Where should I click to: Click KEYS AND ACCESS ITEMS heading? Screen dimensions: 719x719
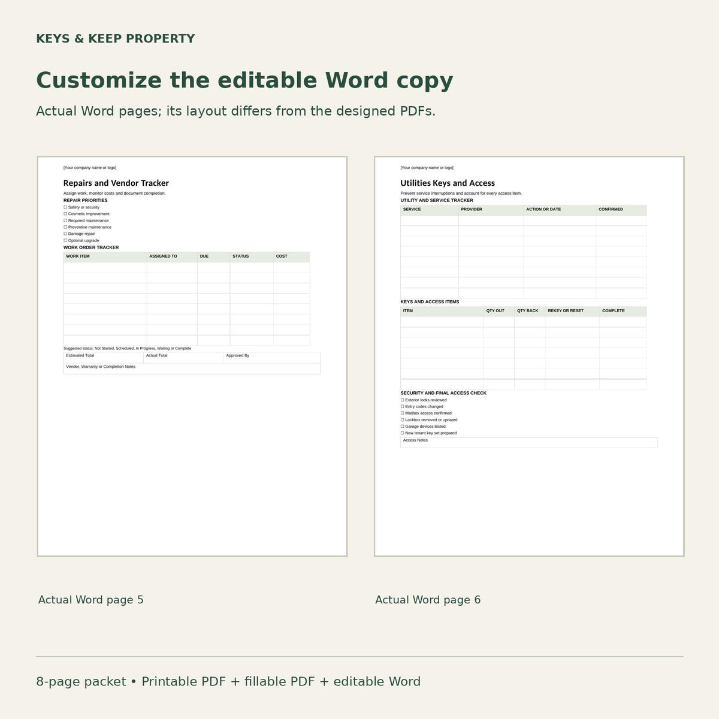[x=430, y=302]
